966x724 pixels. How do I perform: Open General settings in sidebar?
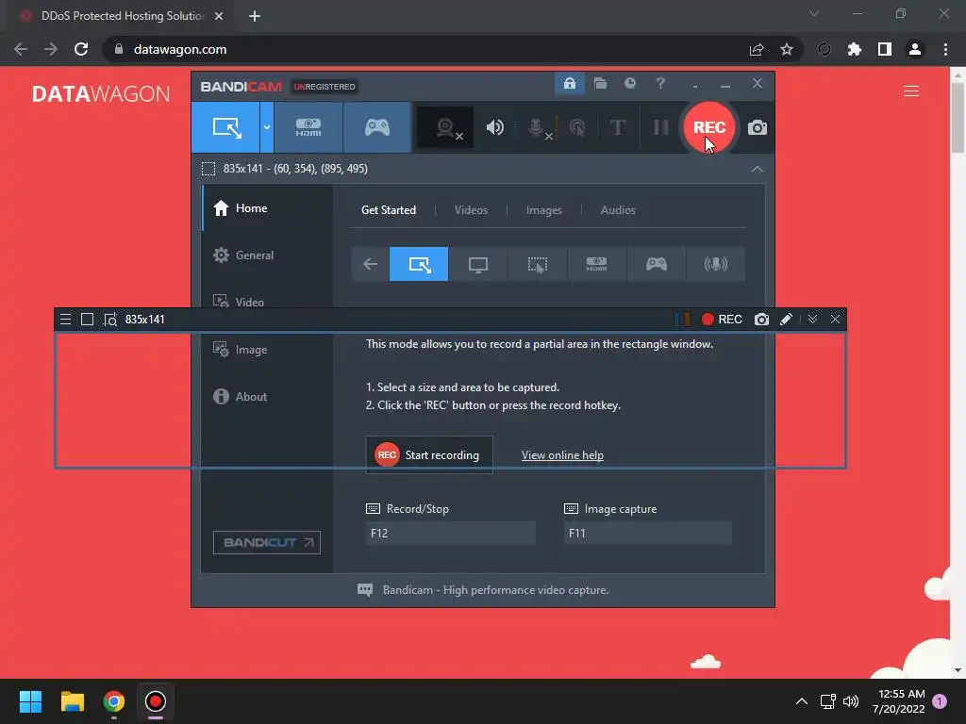(x=267, y=255)
